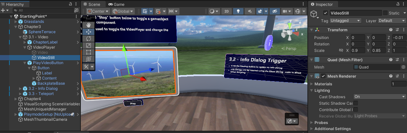Open draw mode shading dropdown
Screen dimensions: 407x133
coord(214,11)
